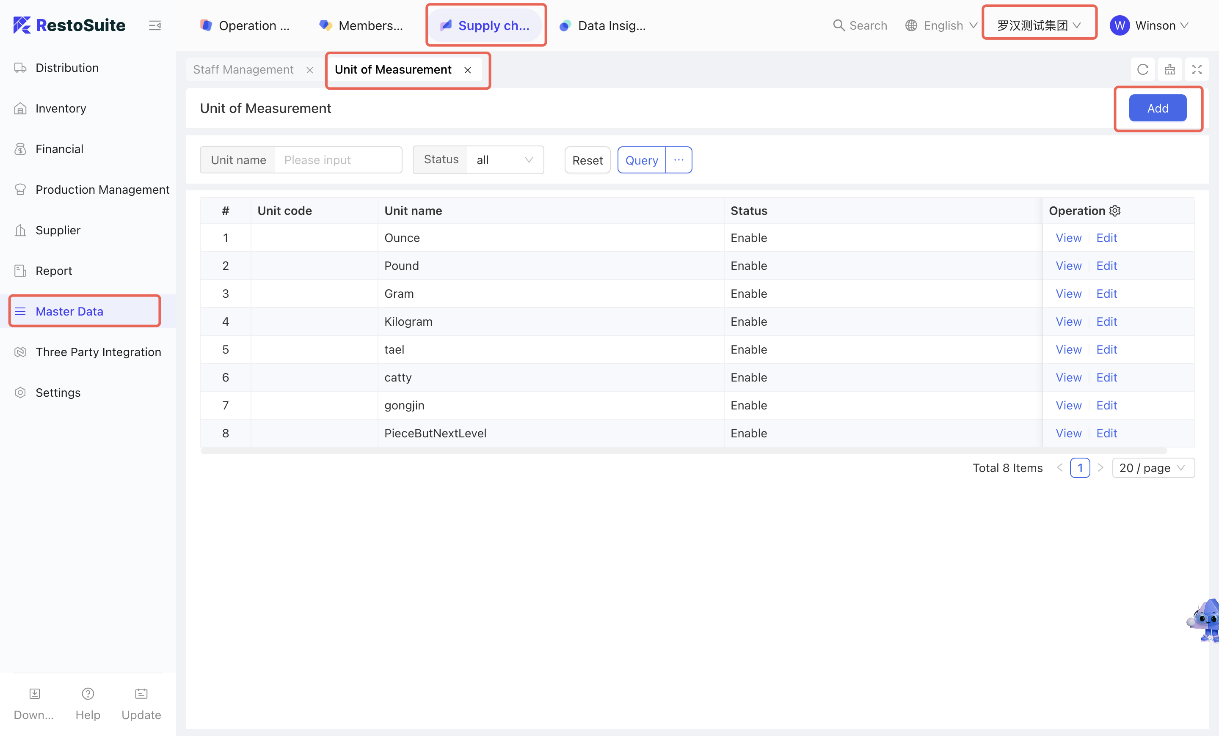Click the clear-cache broom icon
Viewport: 1219px width, 736px height.
click(x=1169, y=69)
